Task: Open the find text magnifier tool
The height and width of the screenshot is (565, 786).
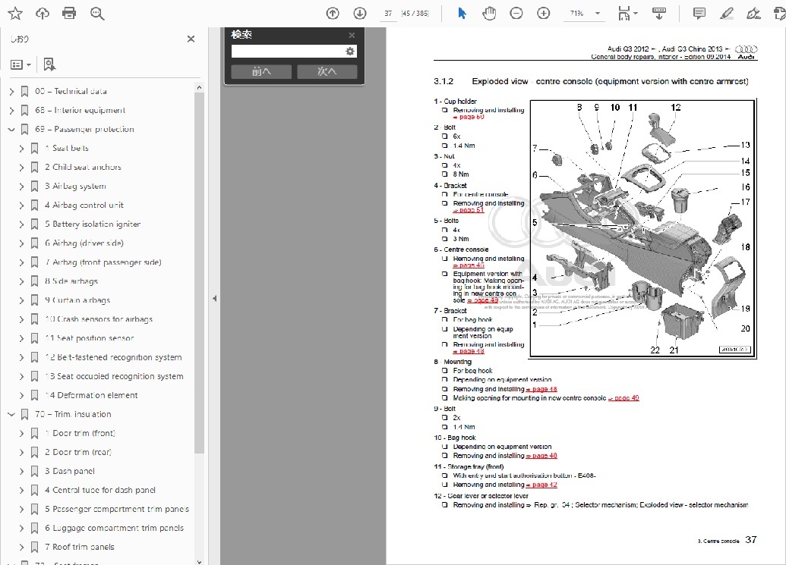Action: (x=97, y=14)
